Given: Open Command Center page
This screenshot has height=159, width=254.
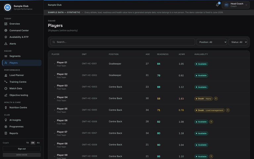Looking at the screenshot, I should coord(22,30).
